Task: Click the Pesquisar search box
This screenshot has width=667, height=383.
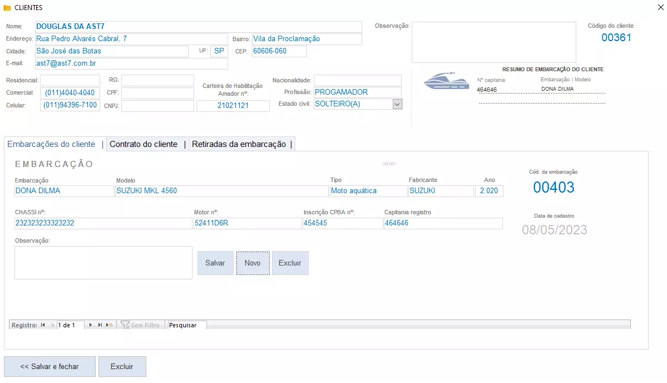Action: (x=187, y=325)
